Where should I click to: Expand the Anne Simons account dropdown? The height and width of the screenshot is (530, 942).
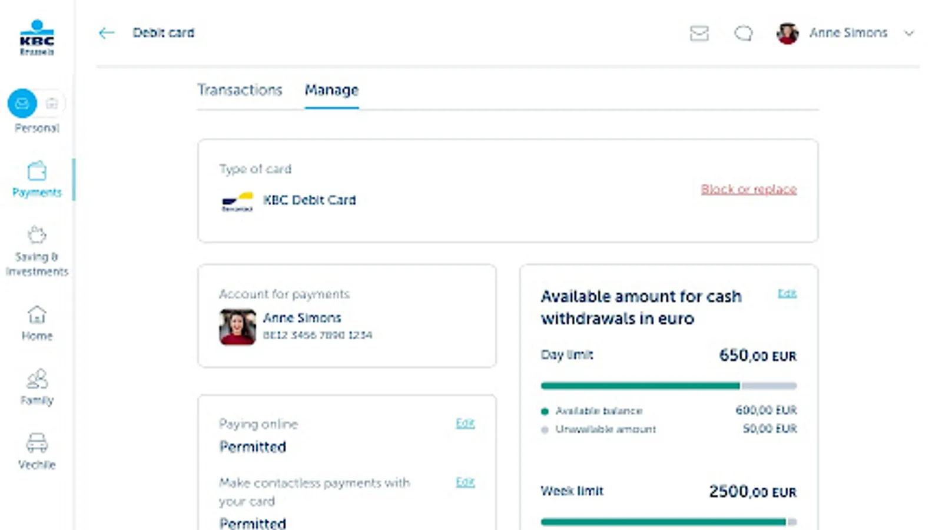(x=909, y=33)
